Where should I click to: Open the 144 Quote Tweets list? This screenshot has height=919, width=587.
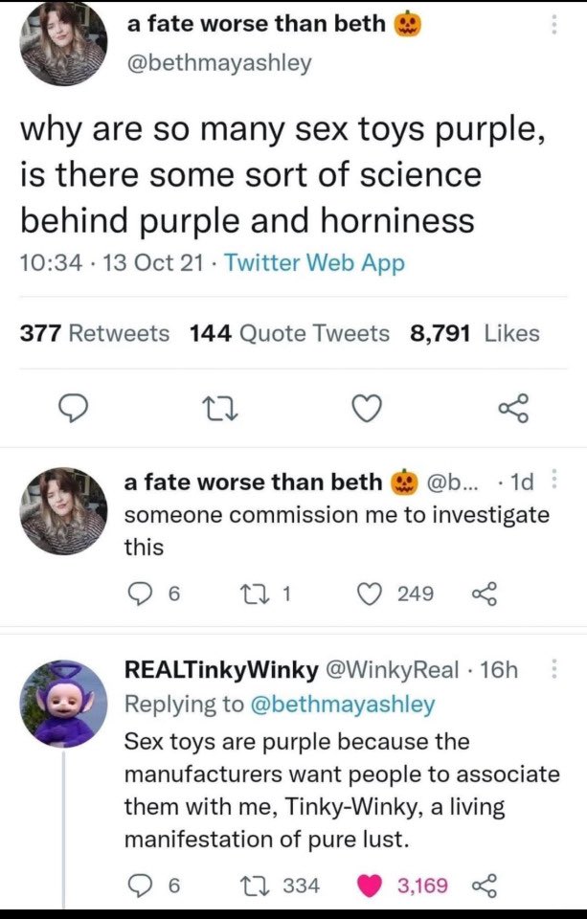(x=289, y=333)
